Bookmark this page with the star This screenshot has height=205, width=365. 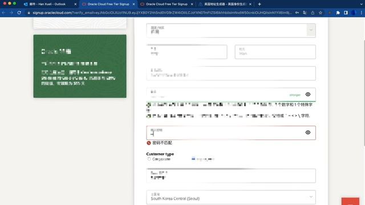pos(321,13)
